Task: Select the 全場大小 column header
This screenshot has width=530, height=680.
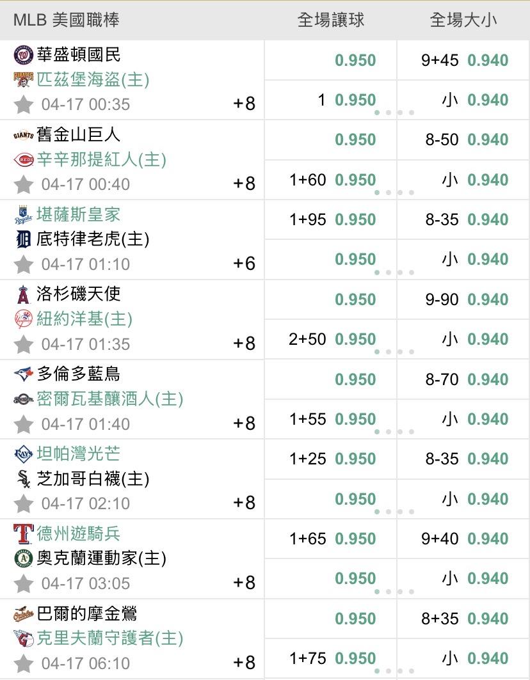Action: 463,20
